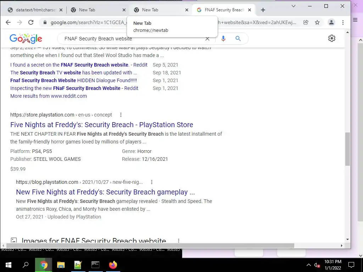Go to Google home via the logo

point(26,39)
